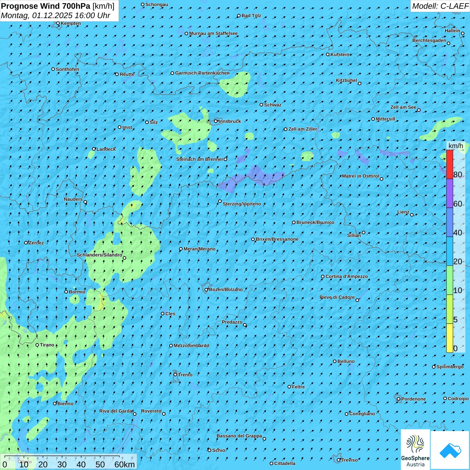Screen dimensions: 470x470
Task: Click the 'Bassano del Grappa' label
Action: [x=239, y=436]
